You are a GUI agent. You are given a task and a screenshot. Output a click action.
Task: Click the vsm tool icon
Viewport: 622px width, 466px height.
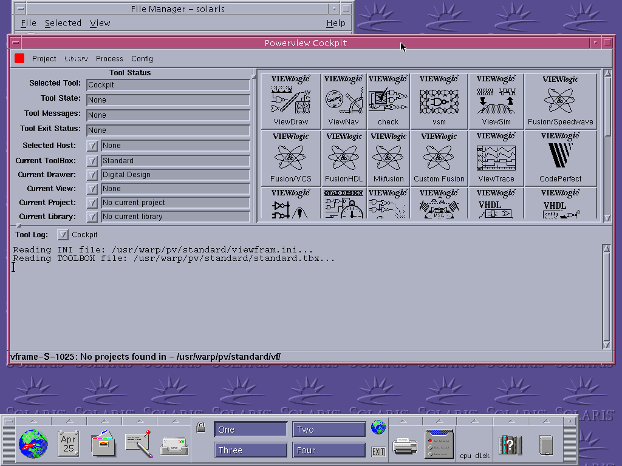[x=439, y=101]
